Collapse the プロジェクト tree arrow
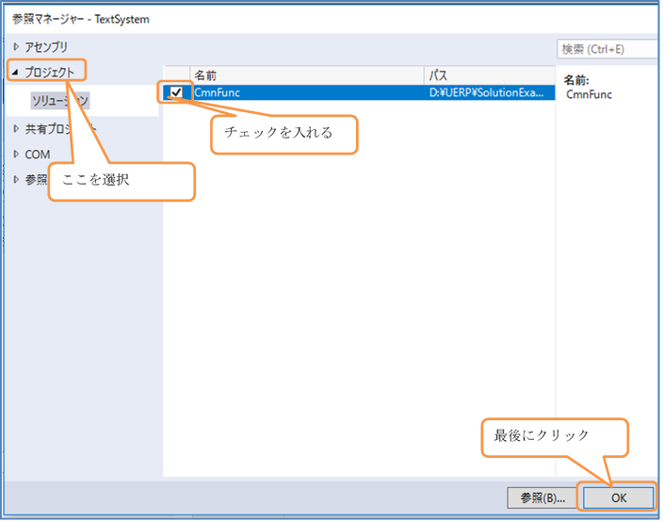 pyautogui.click(x=15, y=72)
